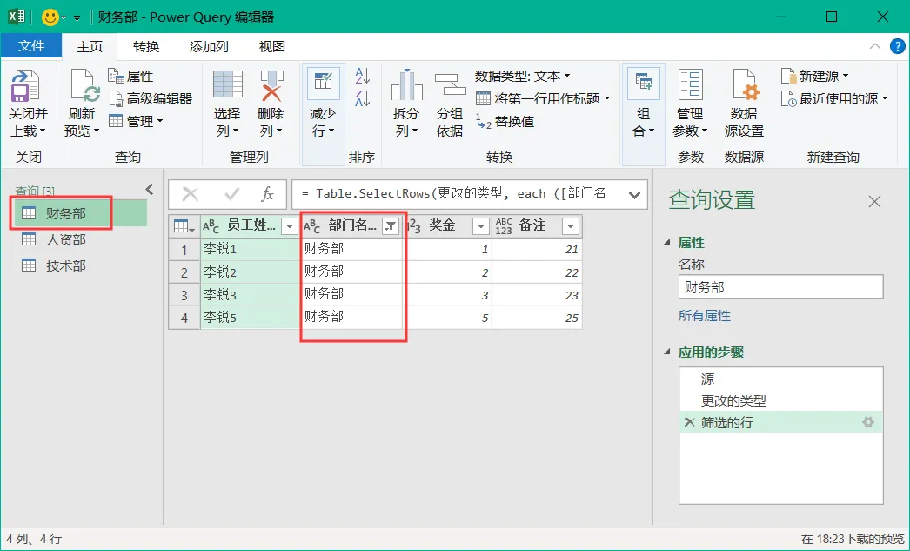The image size is (910, 551).
Task: Select the 源 applied step
Action: [x=780, y=379]
